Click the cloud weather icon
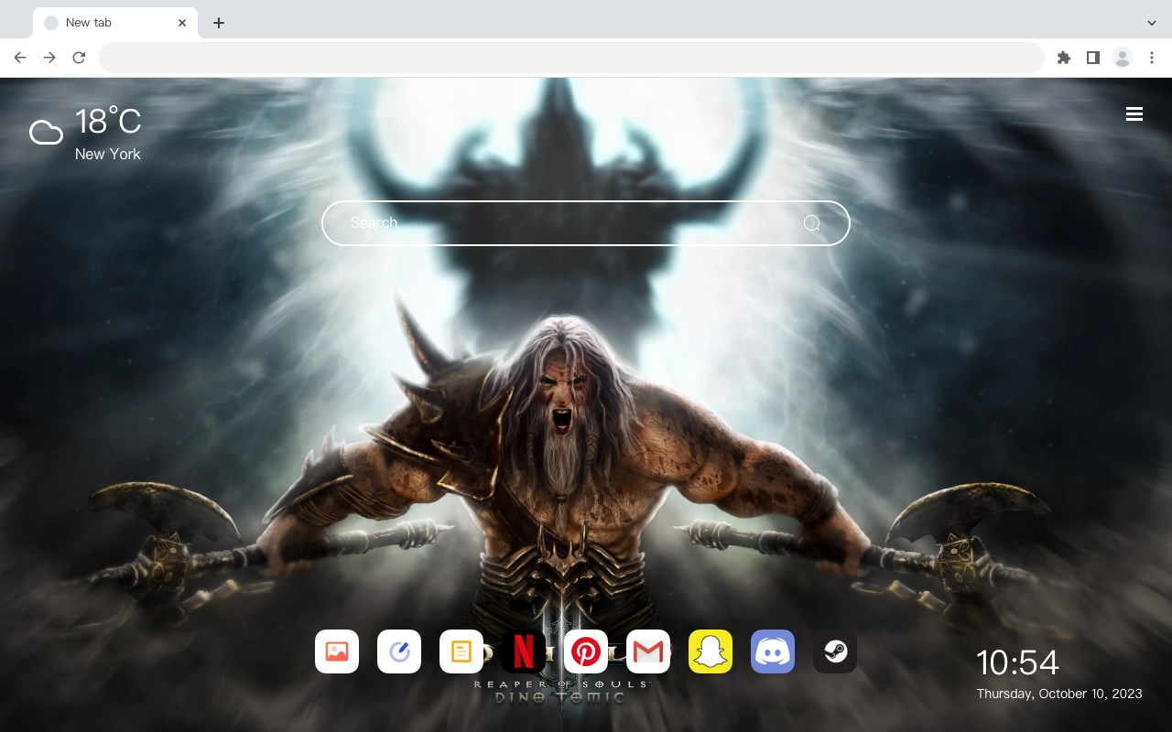Screen dimensions: 1172x732 tap(46, 134)
